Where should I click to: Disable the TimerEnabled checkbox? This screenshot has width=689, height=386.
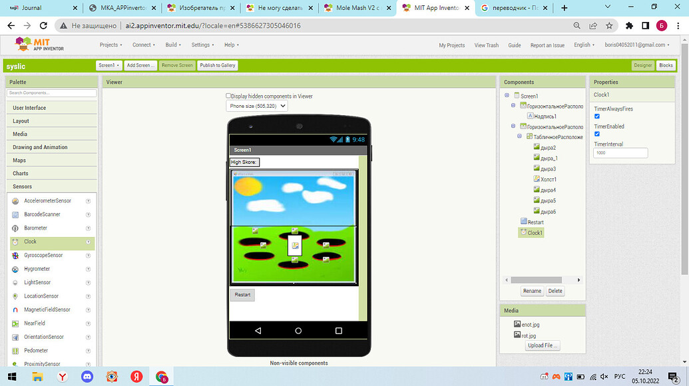(x=597, y=134)
